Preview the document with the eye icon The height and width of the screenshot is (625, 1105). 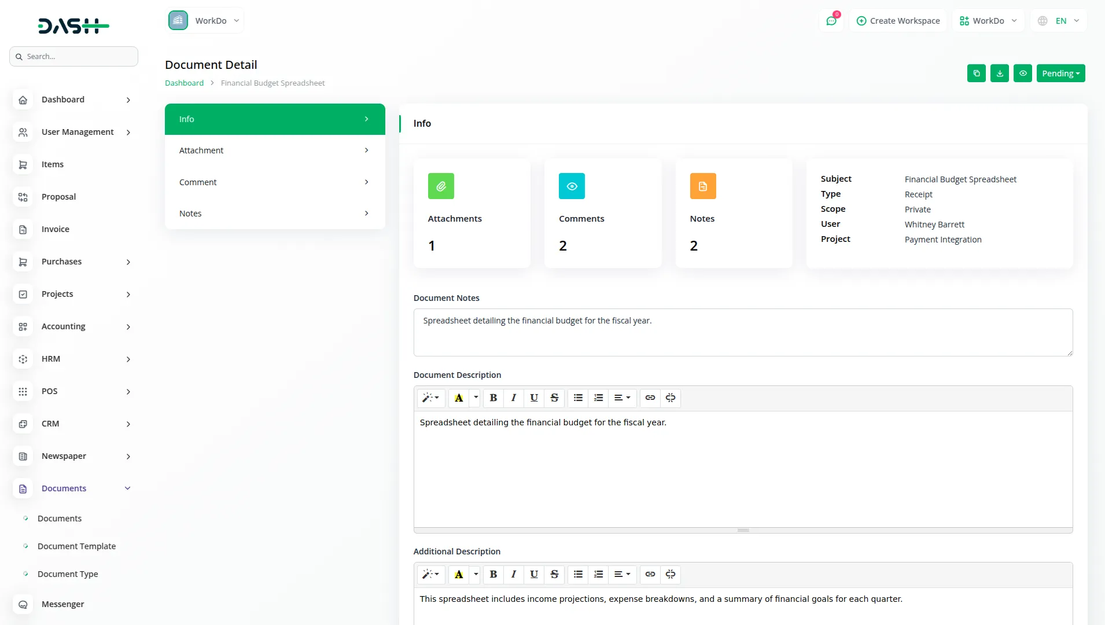click(1023, 73)
